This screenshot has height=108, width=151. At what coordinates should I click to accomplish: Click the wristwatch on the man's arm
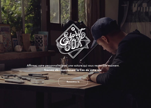(91, 75)
